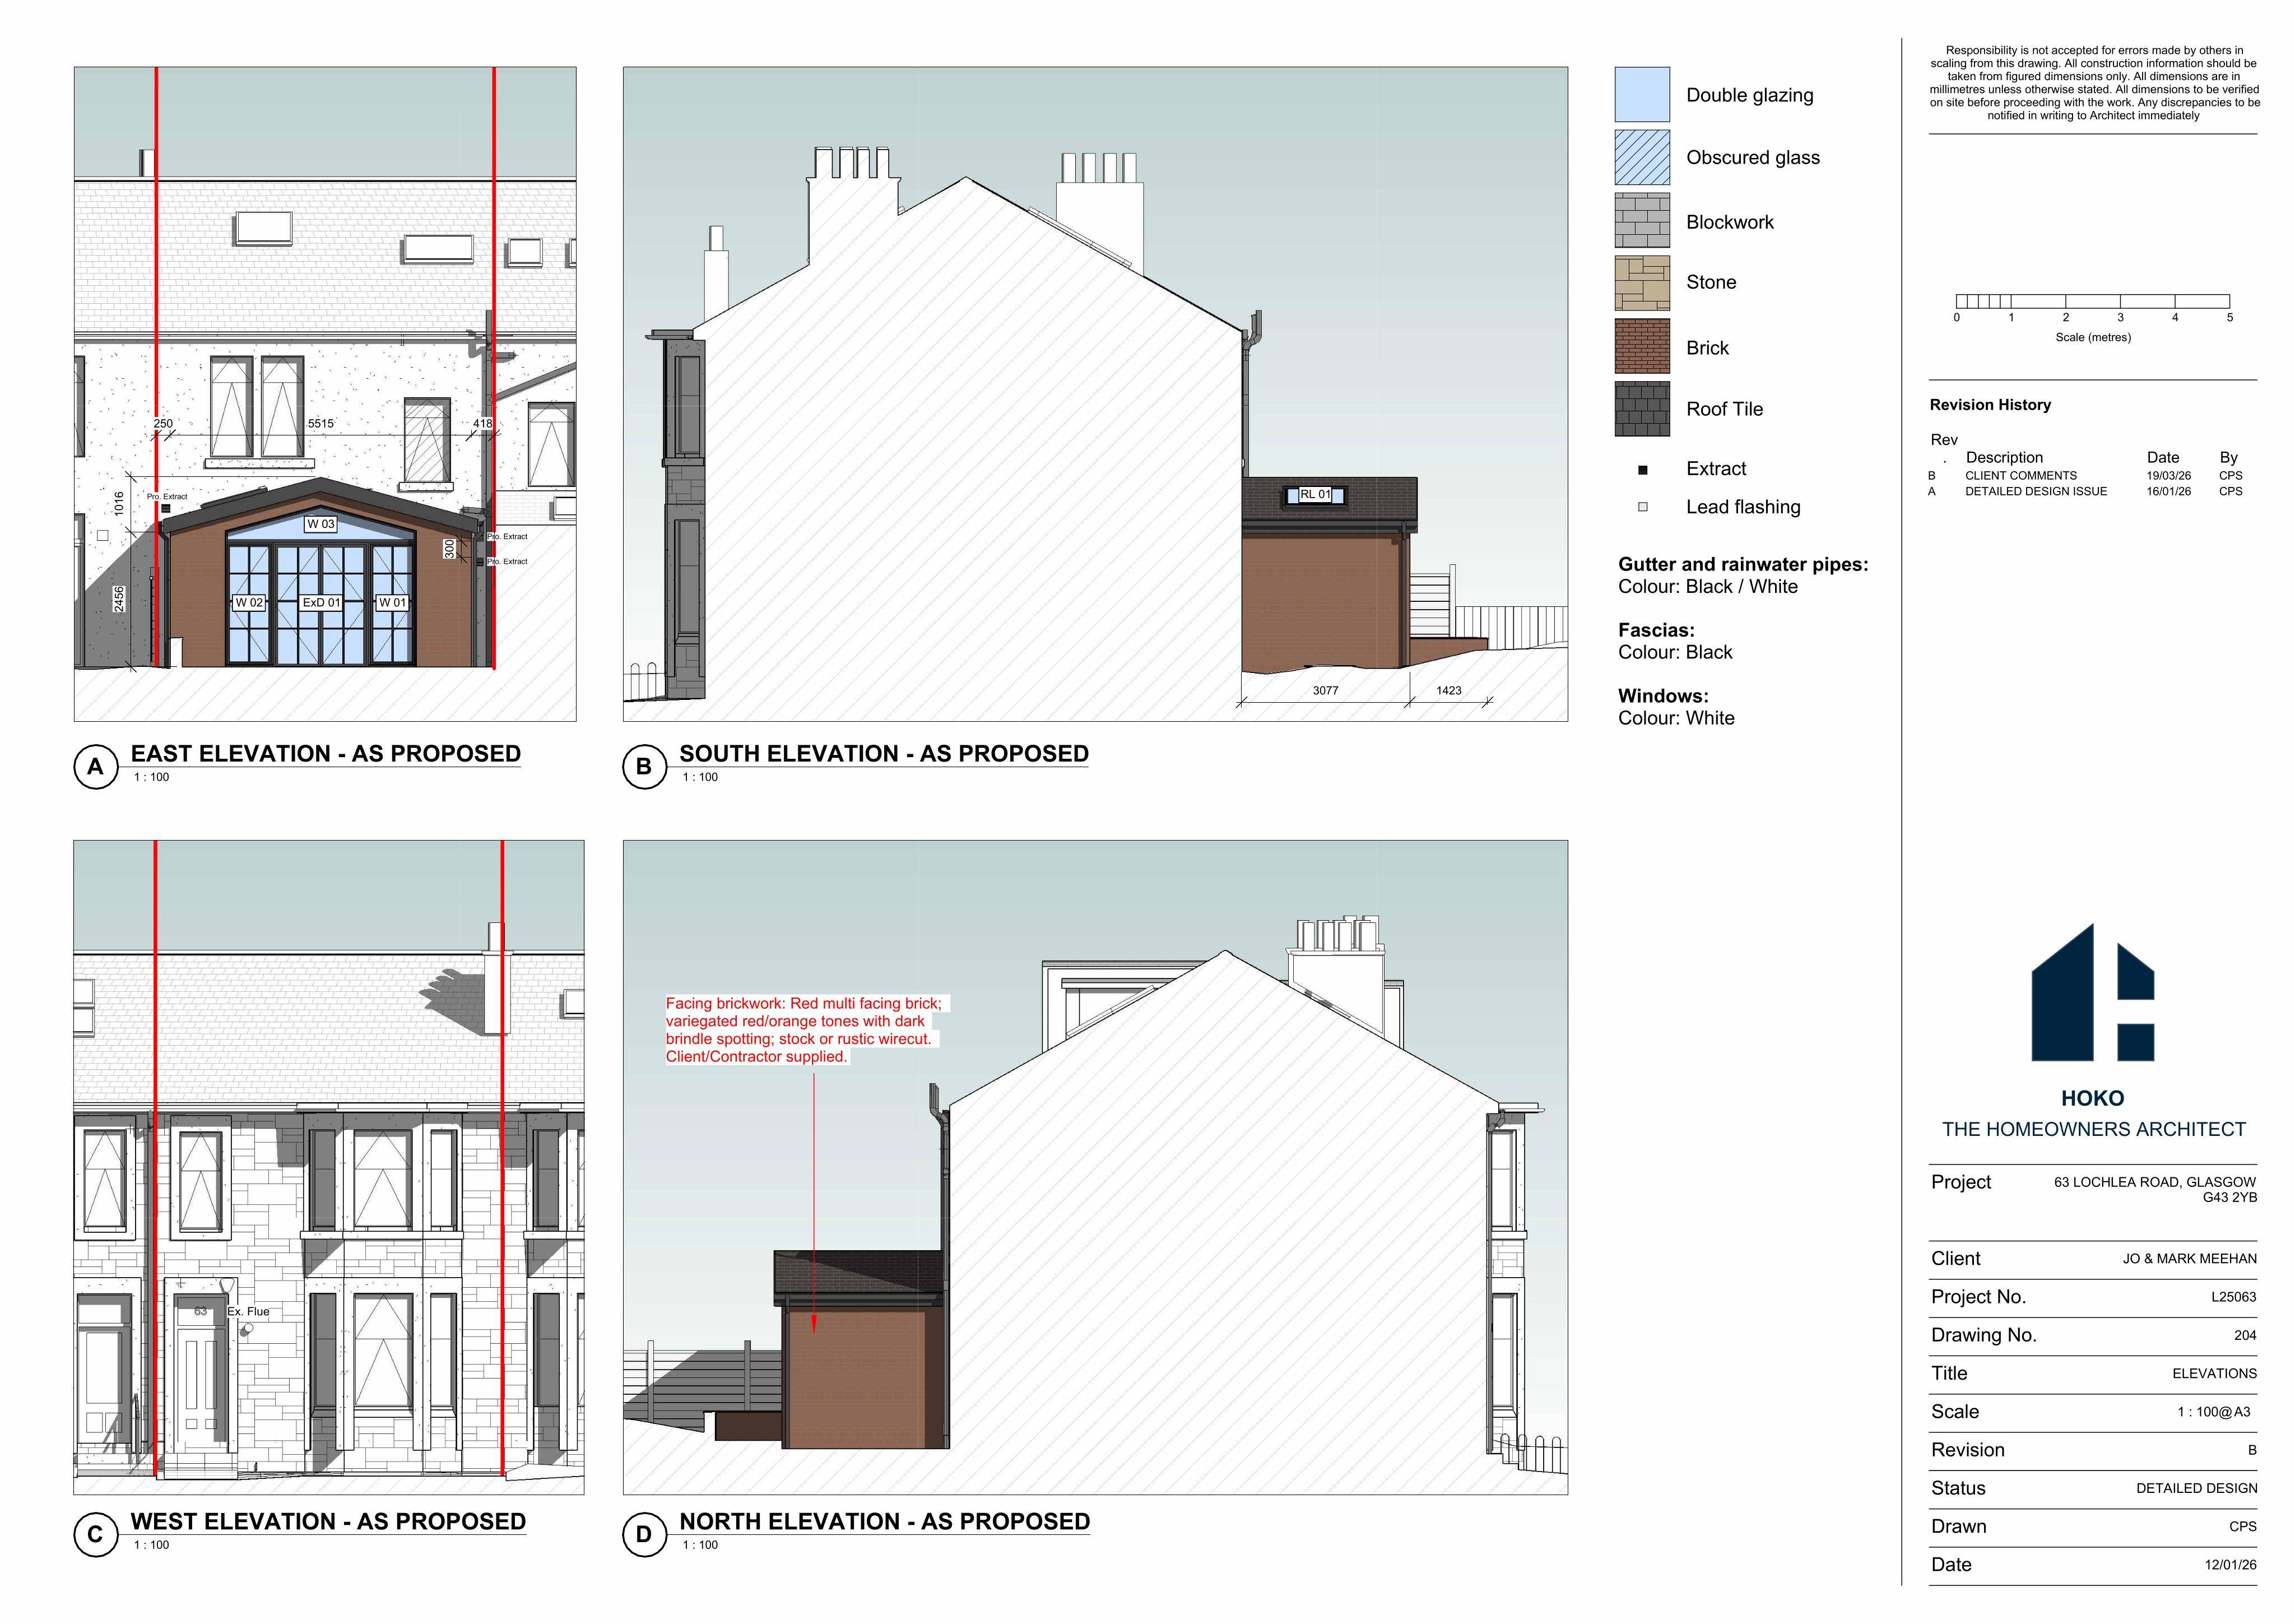Viewport: 2295px width, 1624px height.
Task: Click the 1423 dimension on south elevation
Action: (1450, 691)
